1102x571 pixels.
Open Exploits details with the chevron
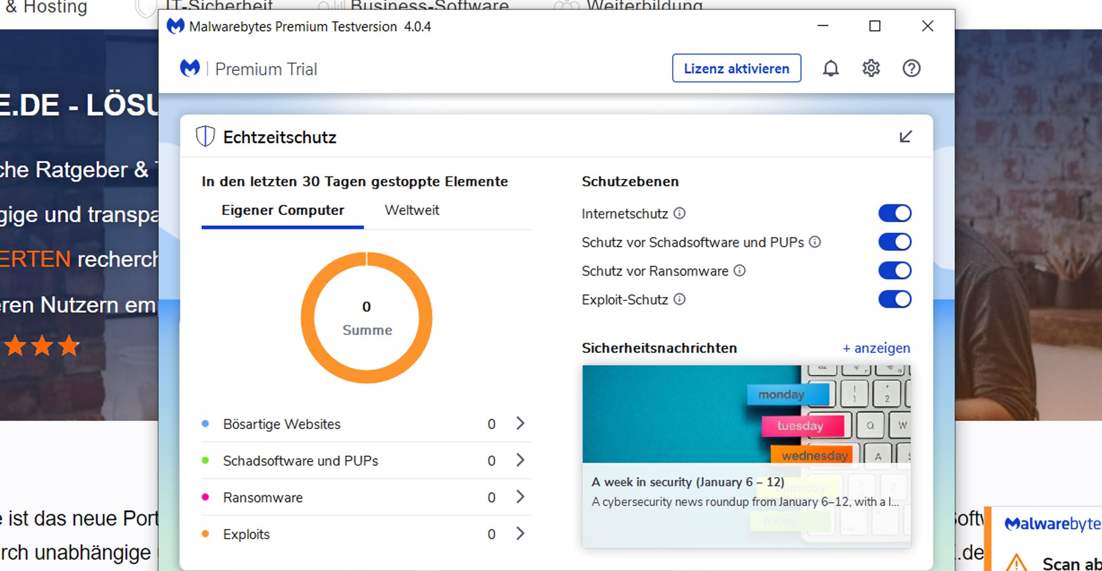tap(520, 534)
